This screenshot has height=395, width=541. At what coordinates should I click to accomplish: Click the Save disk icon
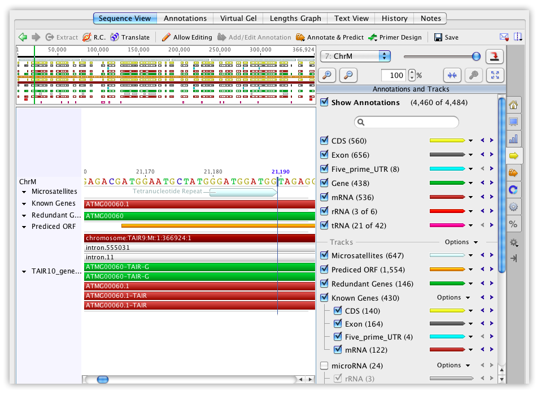[438, 37]
